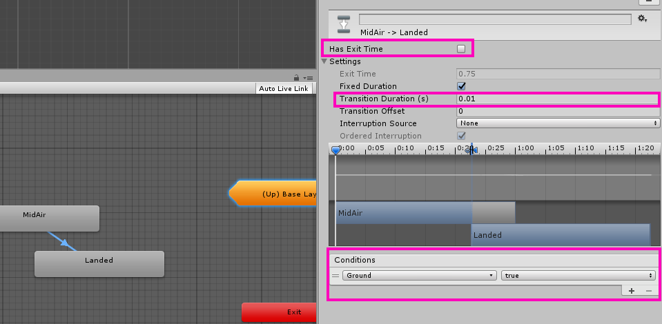The image size is (662, 324).
Task: Collapse the Settings foldout triangle
Action: pyautogui.click(x=324, y=61)
